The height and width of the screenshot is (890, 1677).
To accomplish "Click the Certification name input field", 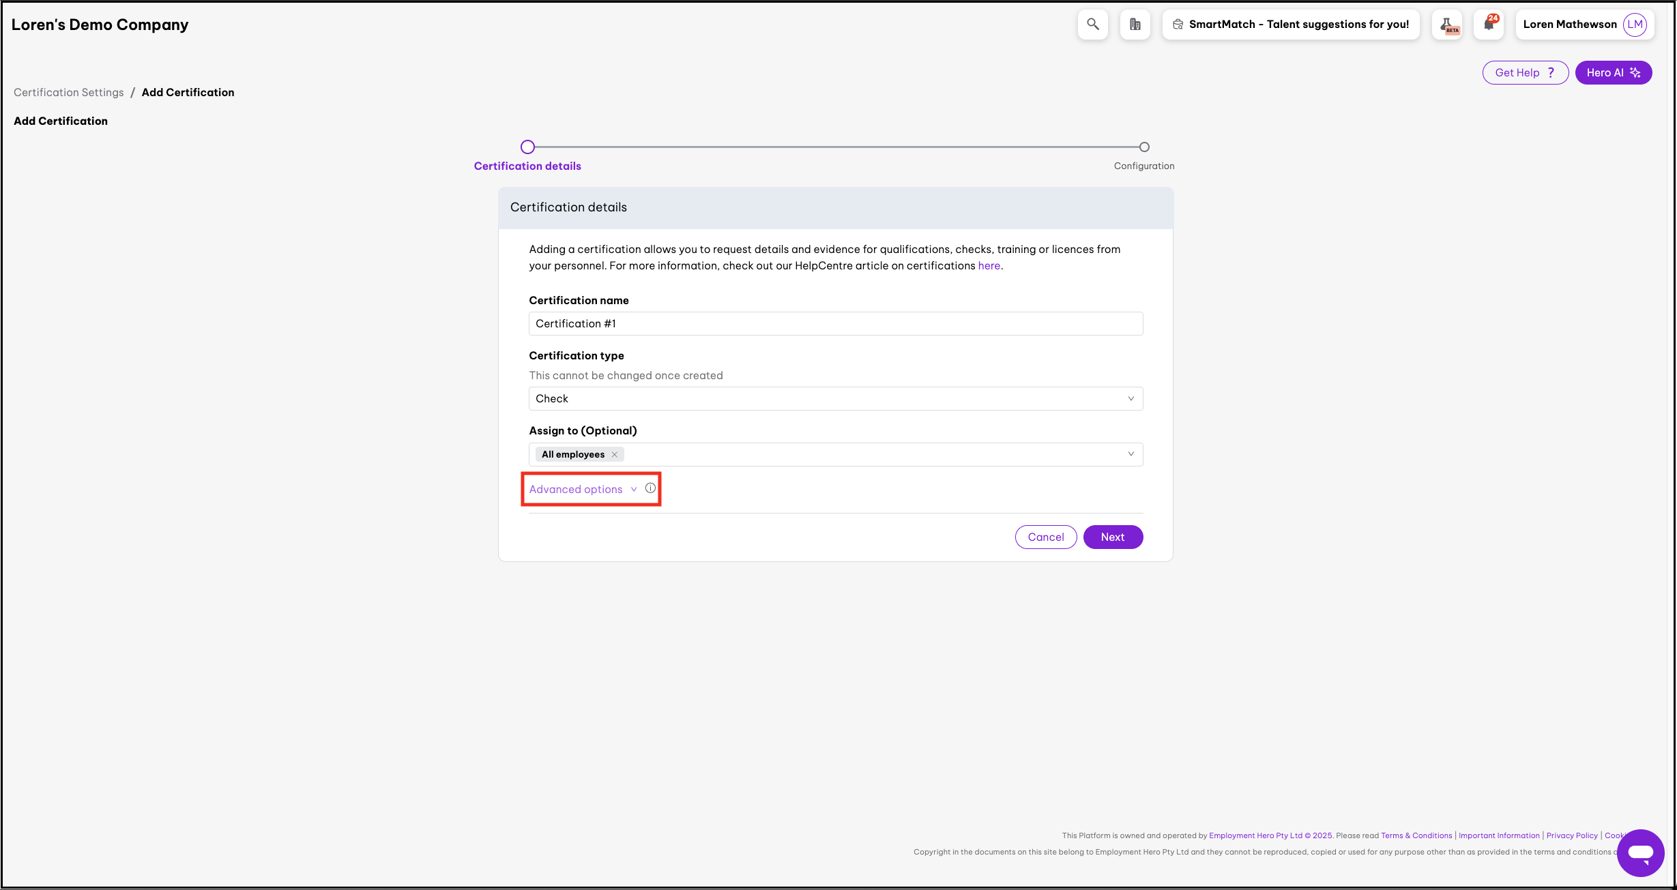I will (x=835, y=324).
